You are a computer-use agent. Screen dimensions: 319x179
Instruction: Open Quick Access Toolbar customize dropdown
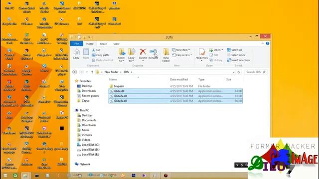click(89, 37)
